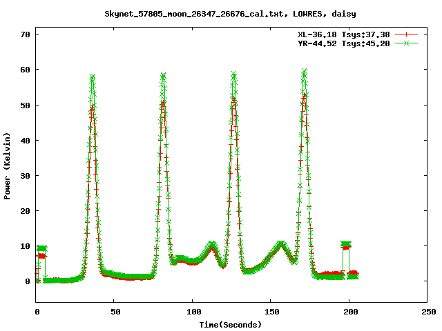This screenshot has width=442, height=331.
Task: Click the y-axis tick label "40"
Action: (x=25, y=141)
